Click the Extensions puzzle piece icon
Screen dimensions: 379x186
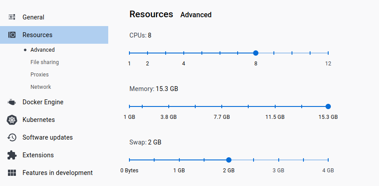[12, 155]
